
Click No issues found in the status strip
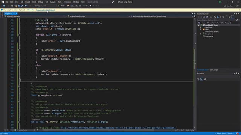coord(21,130)
